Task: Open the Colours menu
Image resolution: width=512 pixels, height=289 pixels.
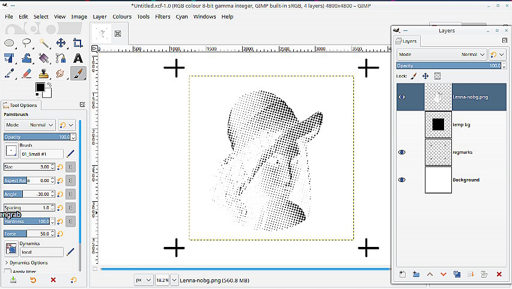Action: (x=122, y=17)
